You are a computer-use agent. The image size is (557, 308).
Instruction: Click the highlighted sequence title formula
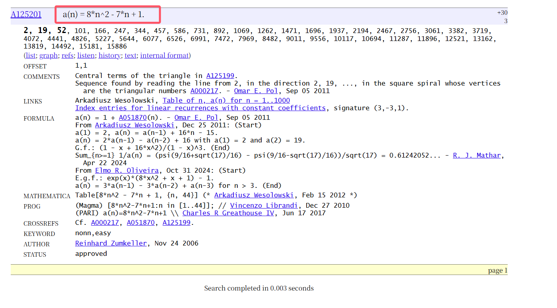pos(104,15)
